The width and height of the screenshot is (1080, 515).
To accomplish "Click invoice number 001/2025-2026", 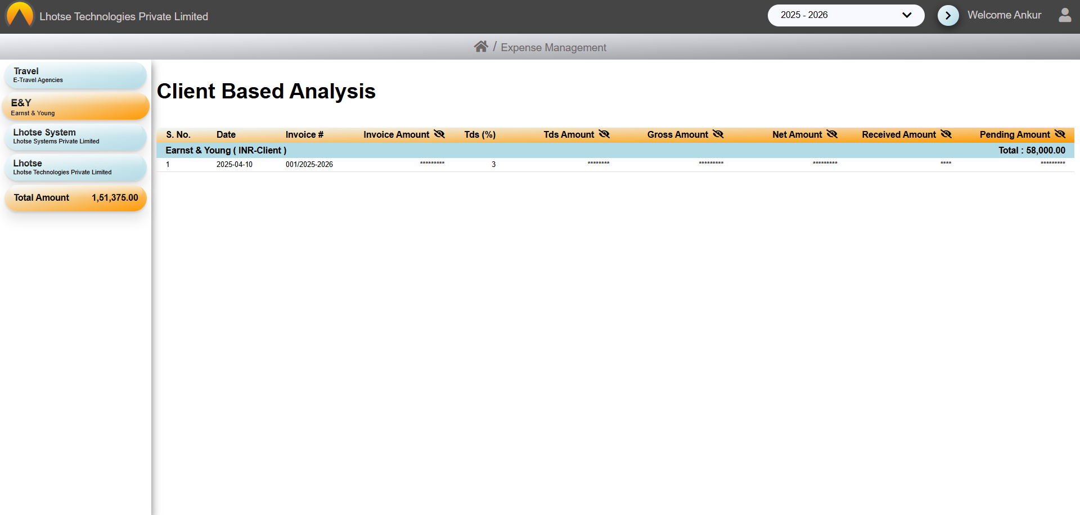I will pos(309,165).
